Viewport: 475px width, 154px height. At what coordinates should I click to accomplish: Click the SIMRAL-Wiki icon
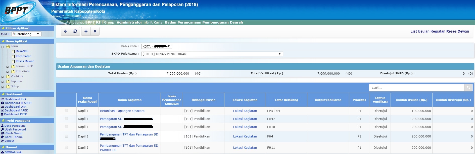(x=3, y=152)
